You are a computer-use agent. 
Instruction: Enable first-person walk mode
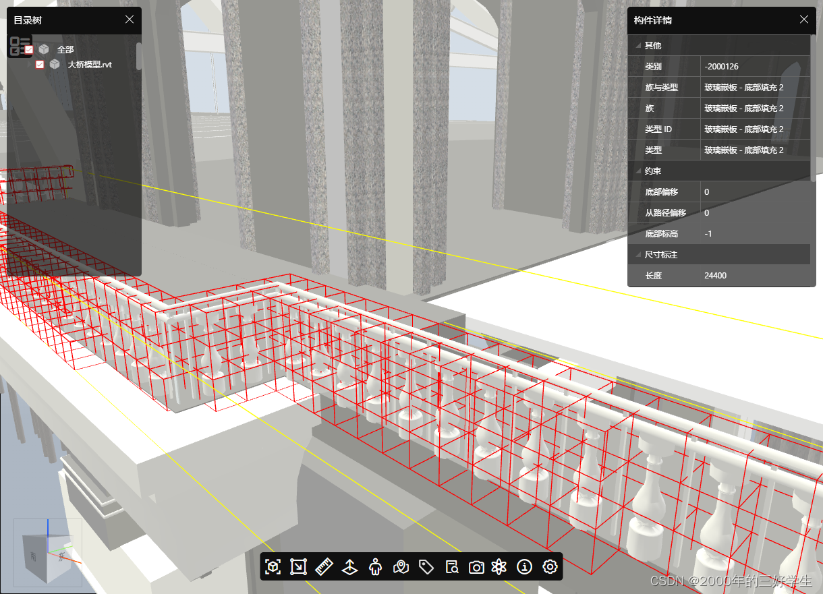click(375, 567)
